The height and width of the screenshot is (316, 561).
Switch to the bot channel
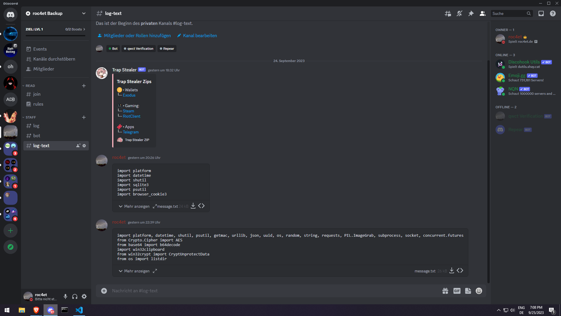pyautogui.click(x=37, y=136)
